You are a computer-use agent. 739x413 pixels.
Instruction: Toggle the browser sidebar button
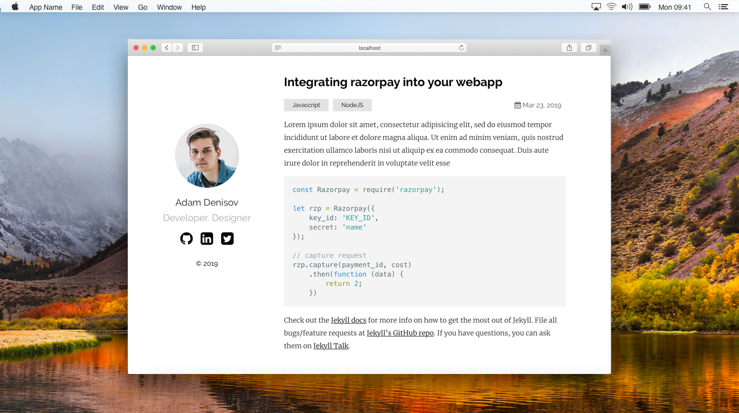coord(195,48)
